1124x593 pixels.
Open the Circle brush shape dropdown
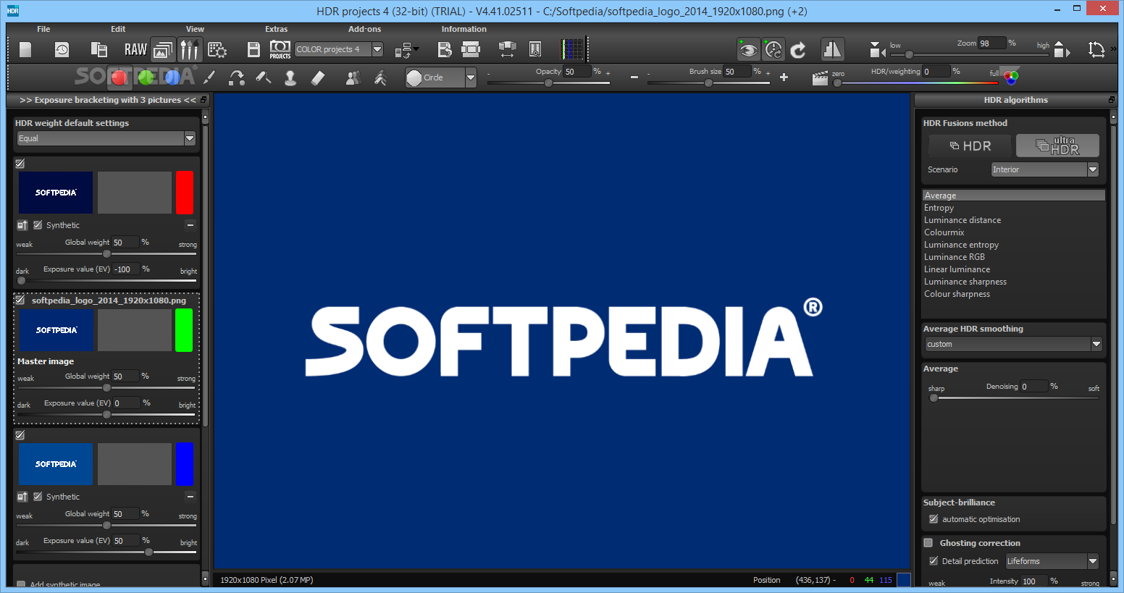coord(440,77)
